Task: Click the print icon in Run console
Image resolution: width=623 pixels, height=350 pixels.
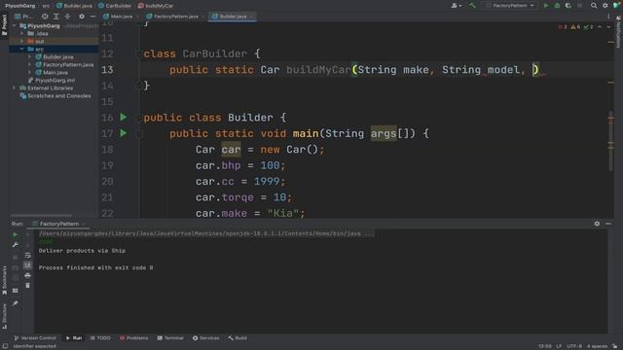Action: coord(27,275)
